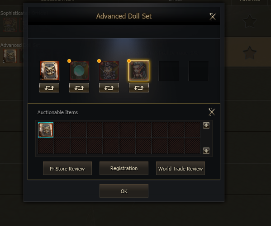Screen dimensions: 271x226
Task: Toggle favorite star for Sophisticated row
Action: pos(250,21)
